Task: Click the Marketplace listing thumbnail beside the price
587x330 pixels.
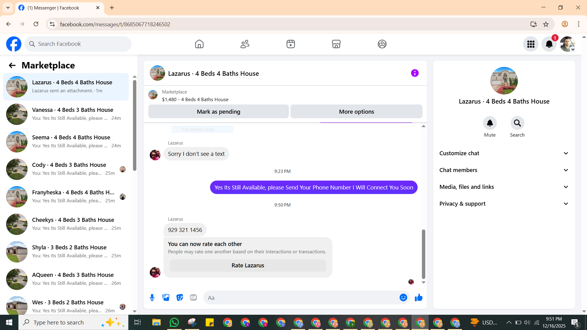Action: 153,95
